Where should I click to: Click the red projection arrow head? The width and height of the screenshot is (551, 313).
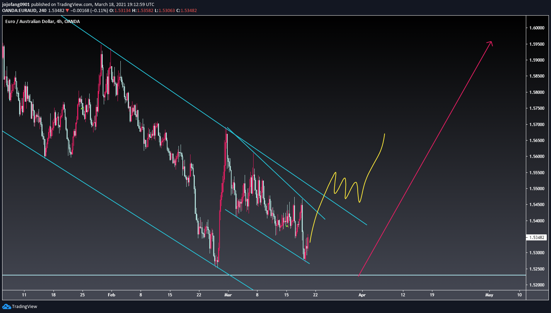click(490, 43)
